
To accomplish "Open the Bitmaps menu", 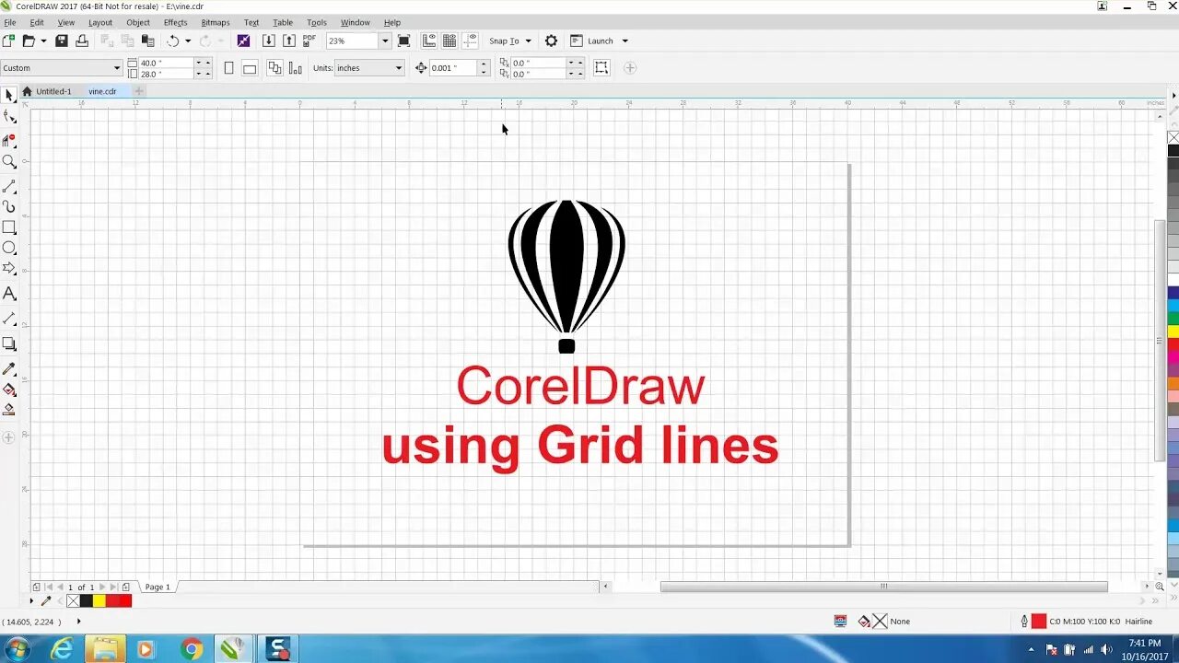I will coord(216,22).
